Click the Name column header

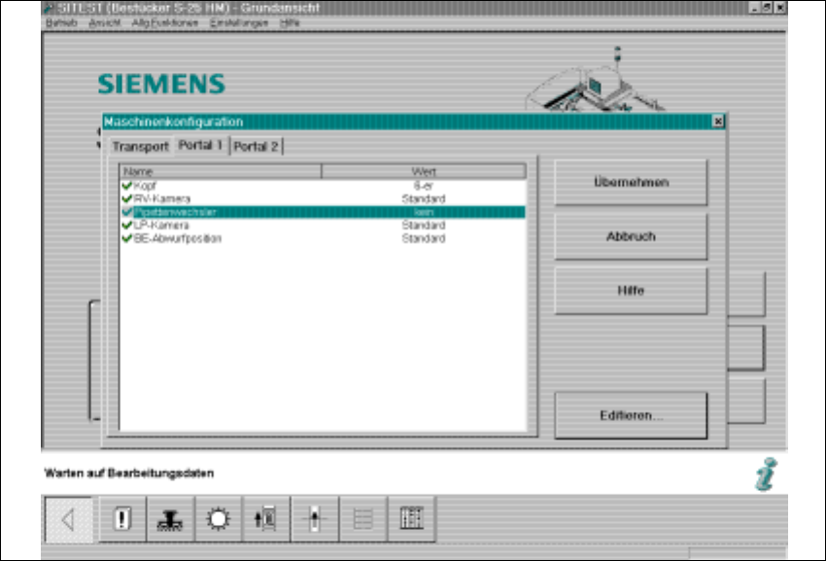[x=221, y=171]
